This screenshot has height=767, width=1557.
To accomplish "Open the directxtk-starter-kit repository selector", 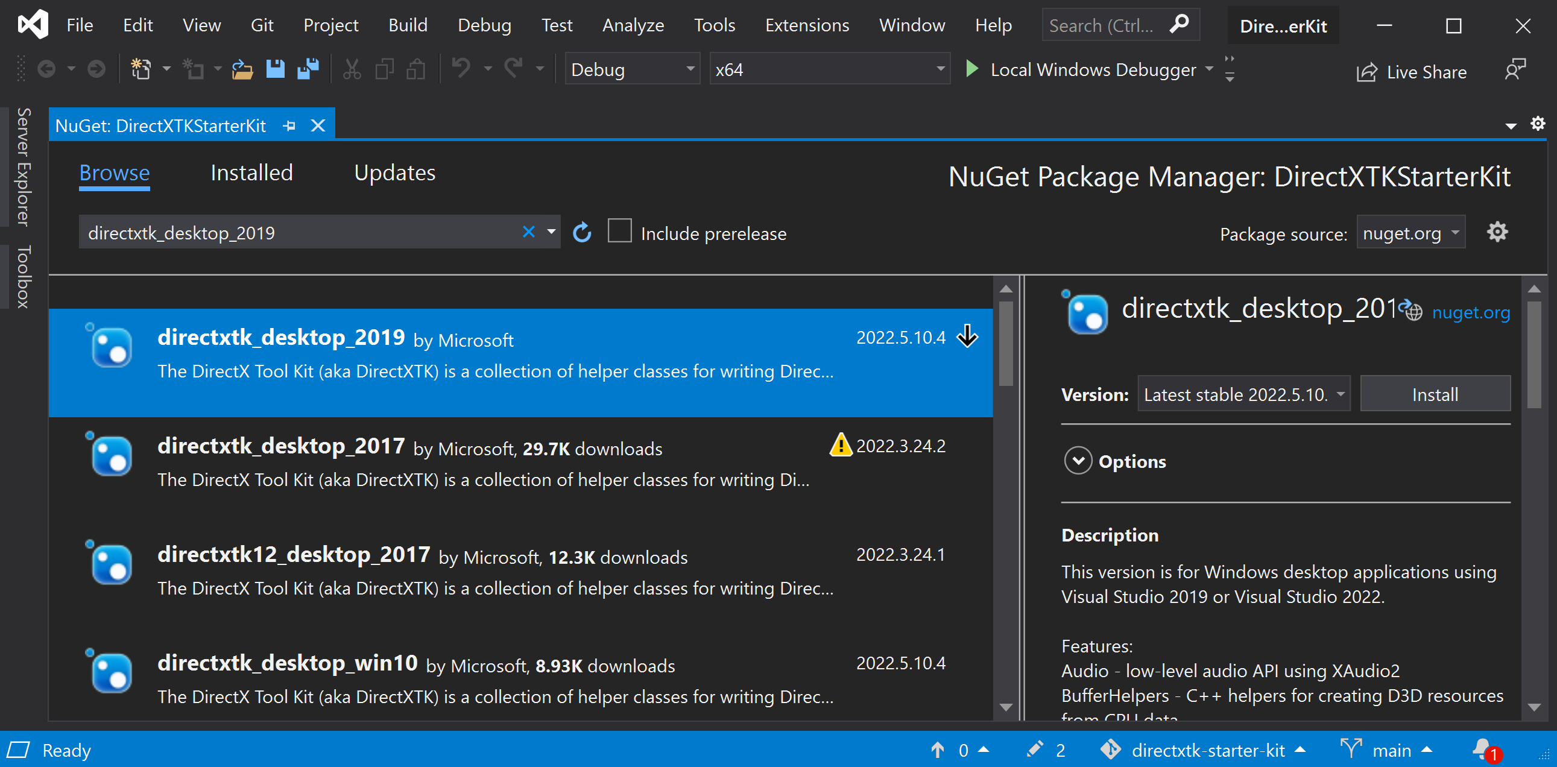I will [1203, 750].
